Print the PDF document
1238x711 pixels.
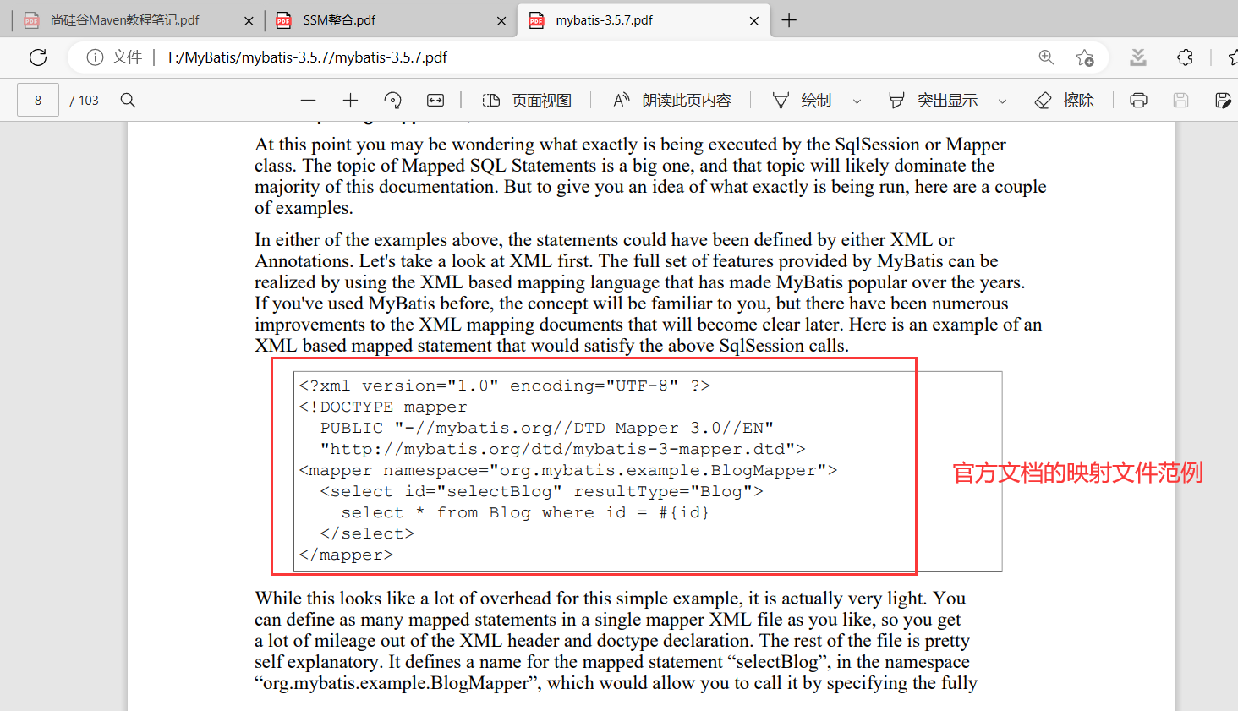pyautogui.click(x=1138, y=100)
